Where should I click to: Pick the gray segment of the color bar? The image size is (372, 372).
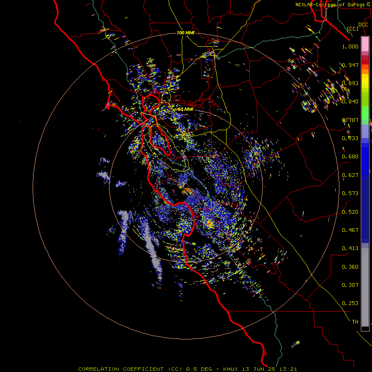pyautogui.click(x=365, y=287)
